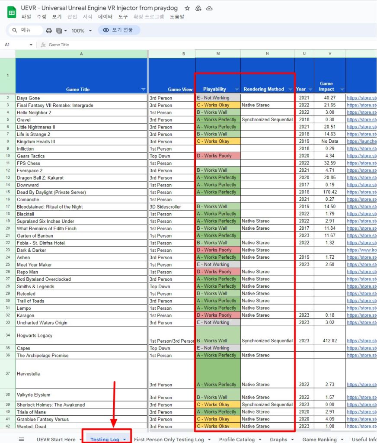The image size is (377, 443).
Task: Open the Game Impact column filter
Action: 342,89
